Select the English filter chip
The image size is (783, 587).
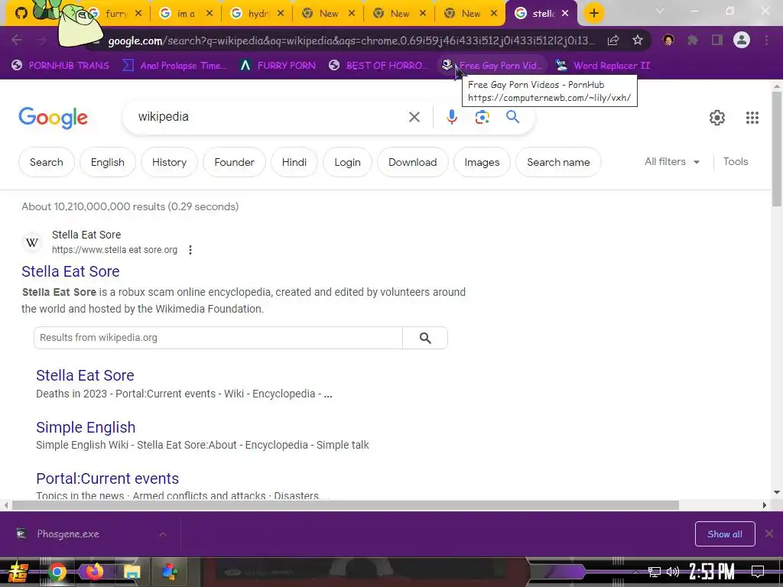[107, 162]
